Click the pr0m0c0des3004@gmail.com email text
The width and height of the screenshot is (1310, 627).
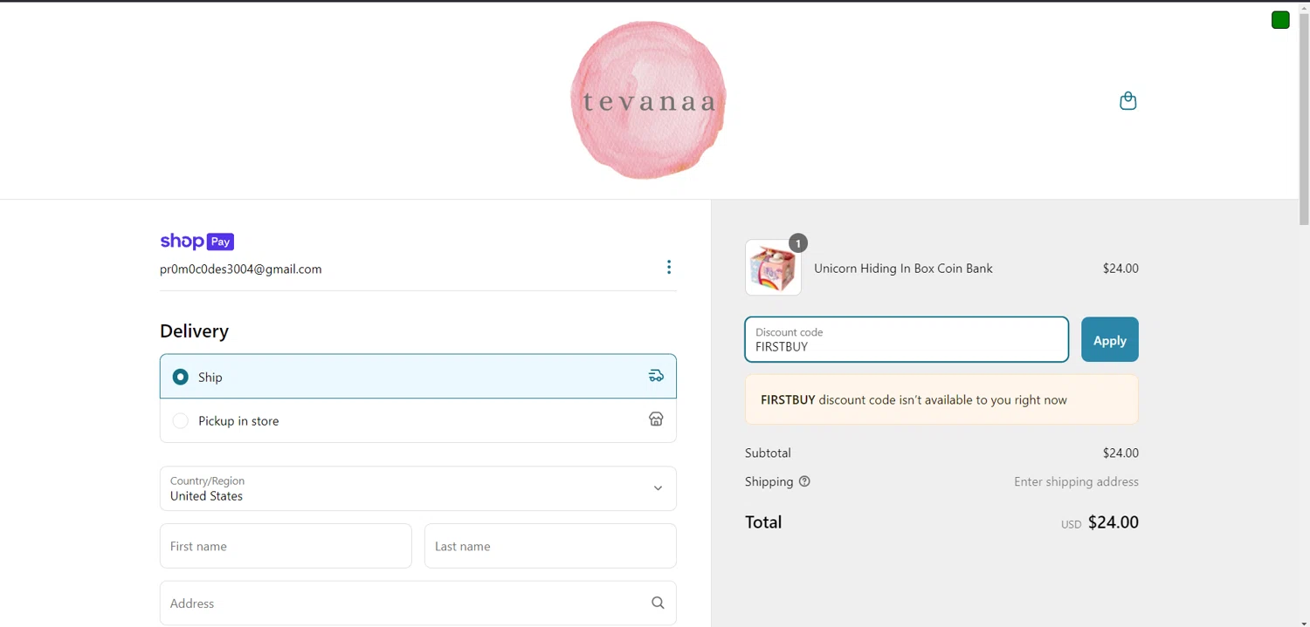[x=240, y=269]
